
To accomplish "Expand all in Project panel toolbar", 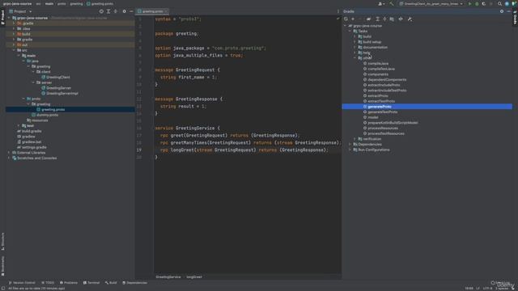I will tap(108, 11).
